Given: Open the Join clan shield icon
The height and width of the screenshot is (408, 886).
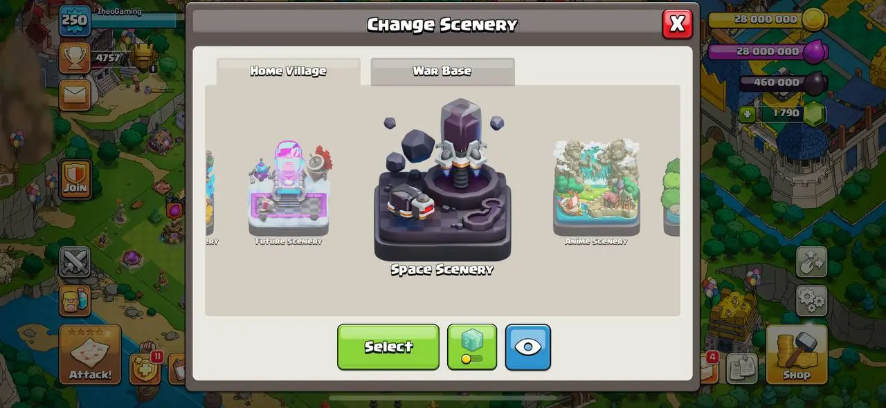Looking at the screenshot, I should [75, 178].
